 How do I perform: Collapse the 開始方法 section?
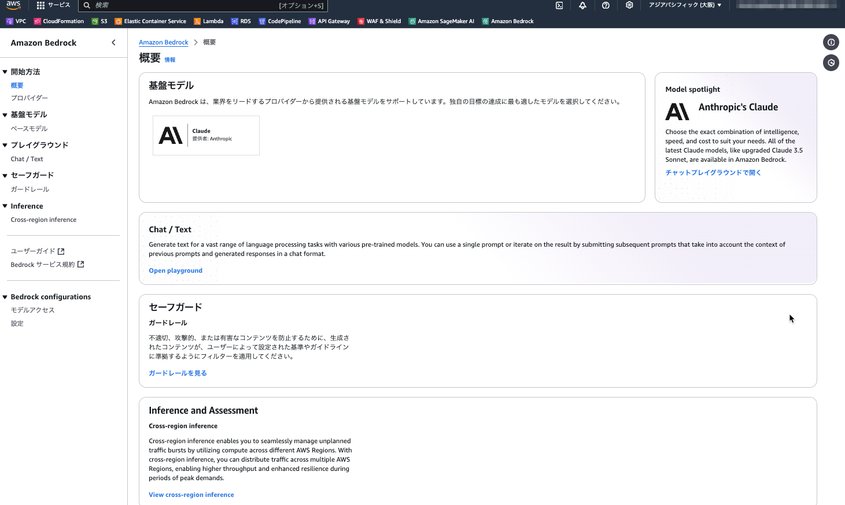click(5, 72)
